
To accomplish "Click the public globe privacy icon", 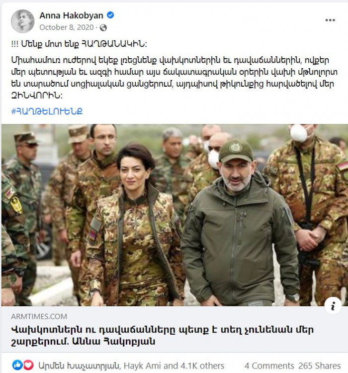I will (103, 28).
